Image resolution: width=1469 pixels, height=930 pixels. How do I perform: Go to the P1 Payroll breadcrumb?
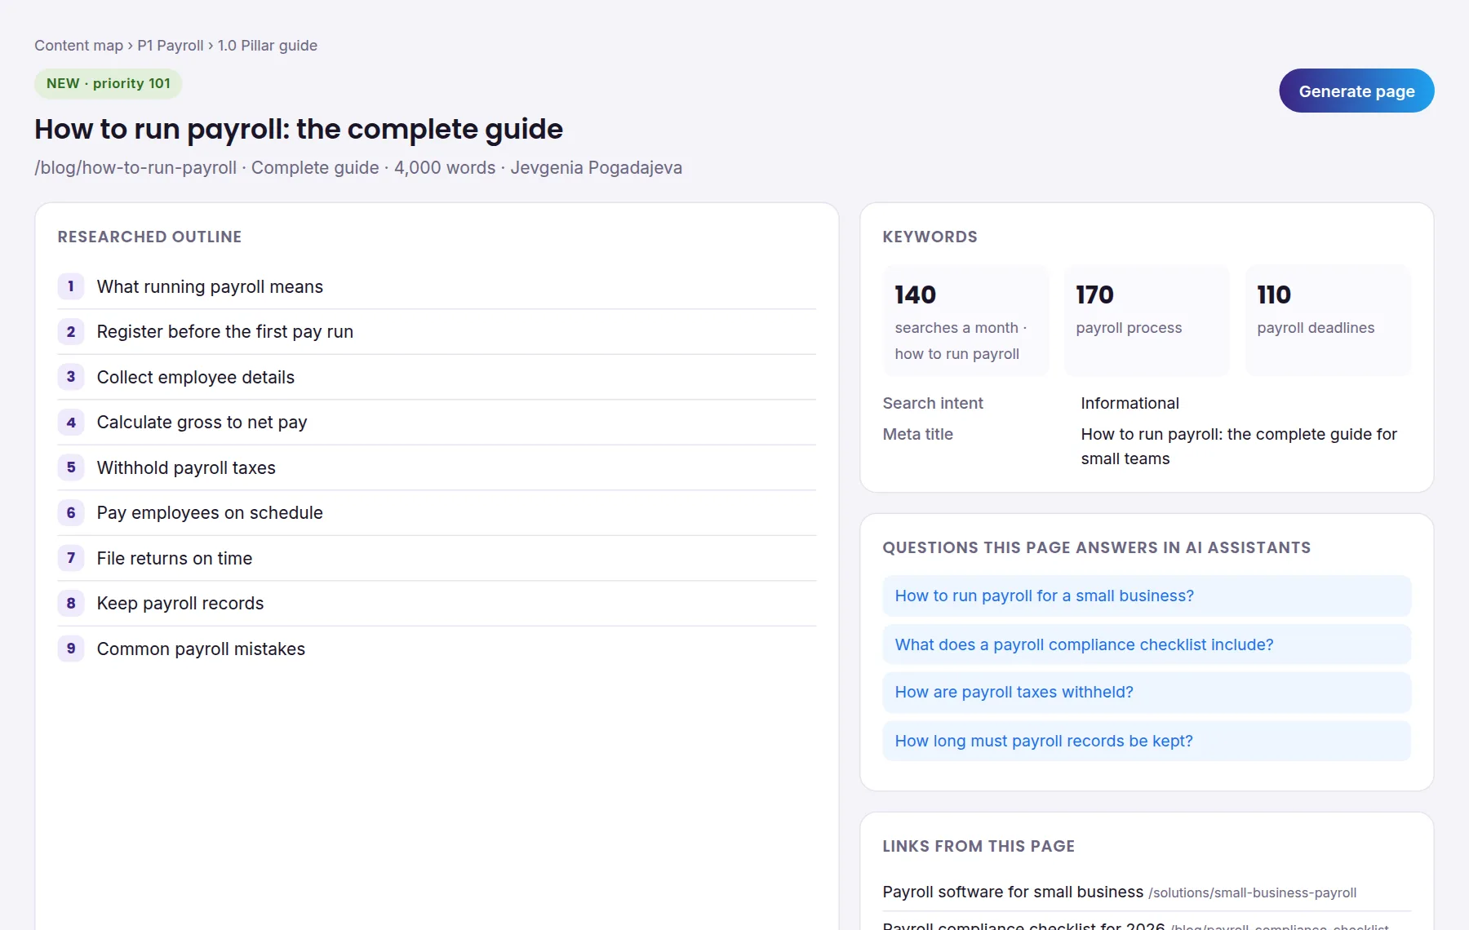coord(171,46)
